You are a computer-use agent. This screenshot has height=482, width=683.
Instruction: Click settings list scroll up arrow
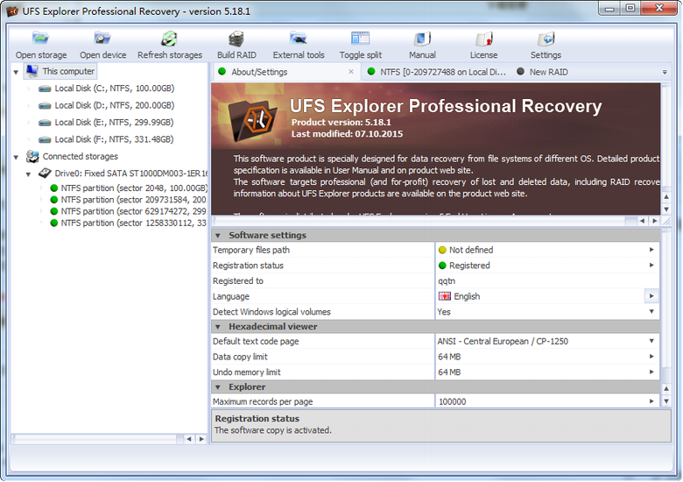click(666, 388)
